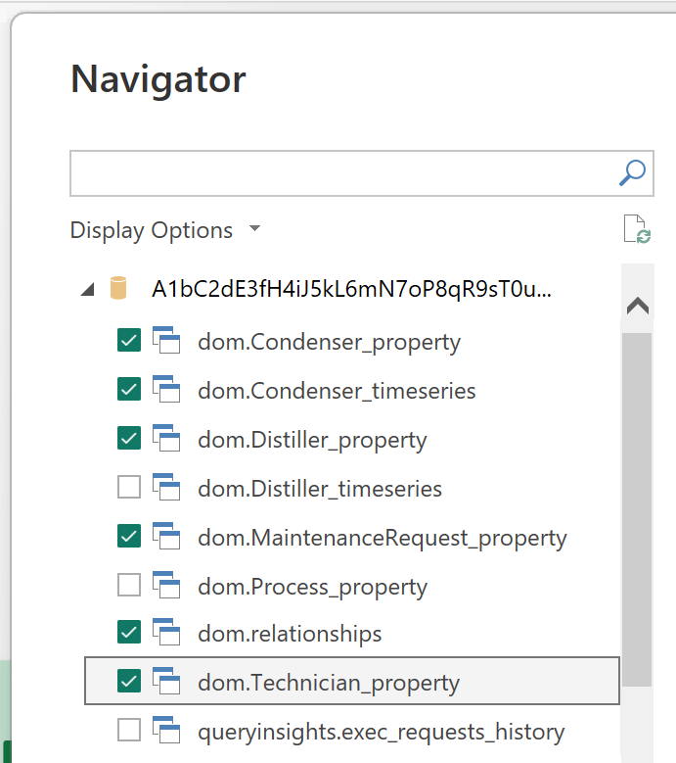The image size is (676, 763).
Task: Click the scrollbar up arrow
Action: 638,306
